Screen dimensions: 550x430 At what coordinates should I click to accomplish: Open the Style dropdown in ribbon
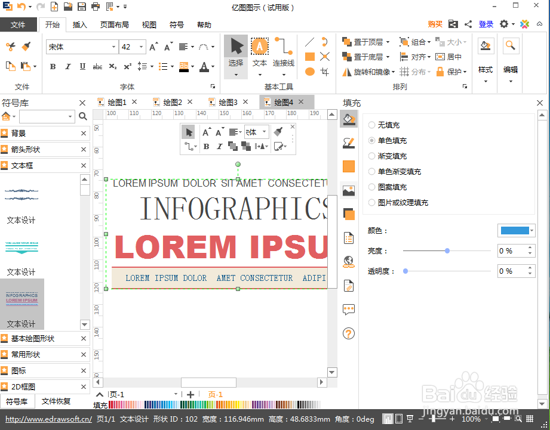[486, 82]
